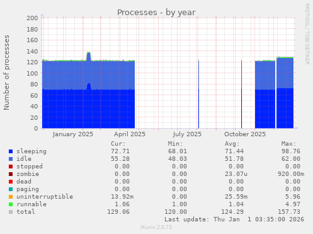Click the 'Avg:' column header
Viewport: 313px width, 234px height.
(x=232, y=144)
